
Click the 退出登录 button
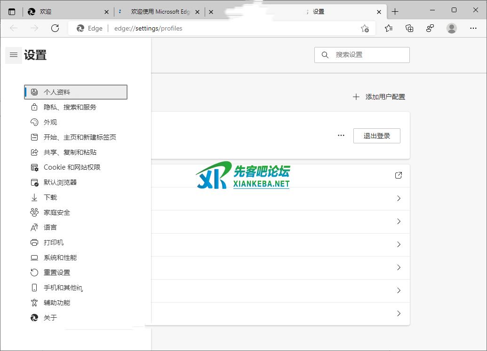click(x=376, y=136)
